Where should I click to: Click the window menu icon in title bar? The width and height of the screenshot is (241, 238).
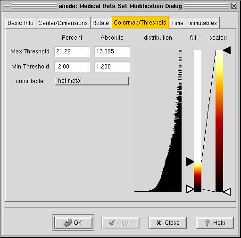[7, 6]
